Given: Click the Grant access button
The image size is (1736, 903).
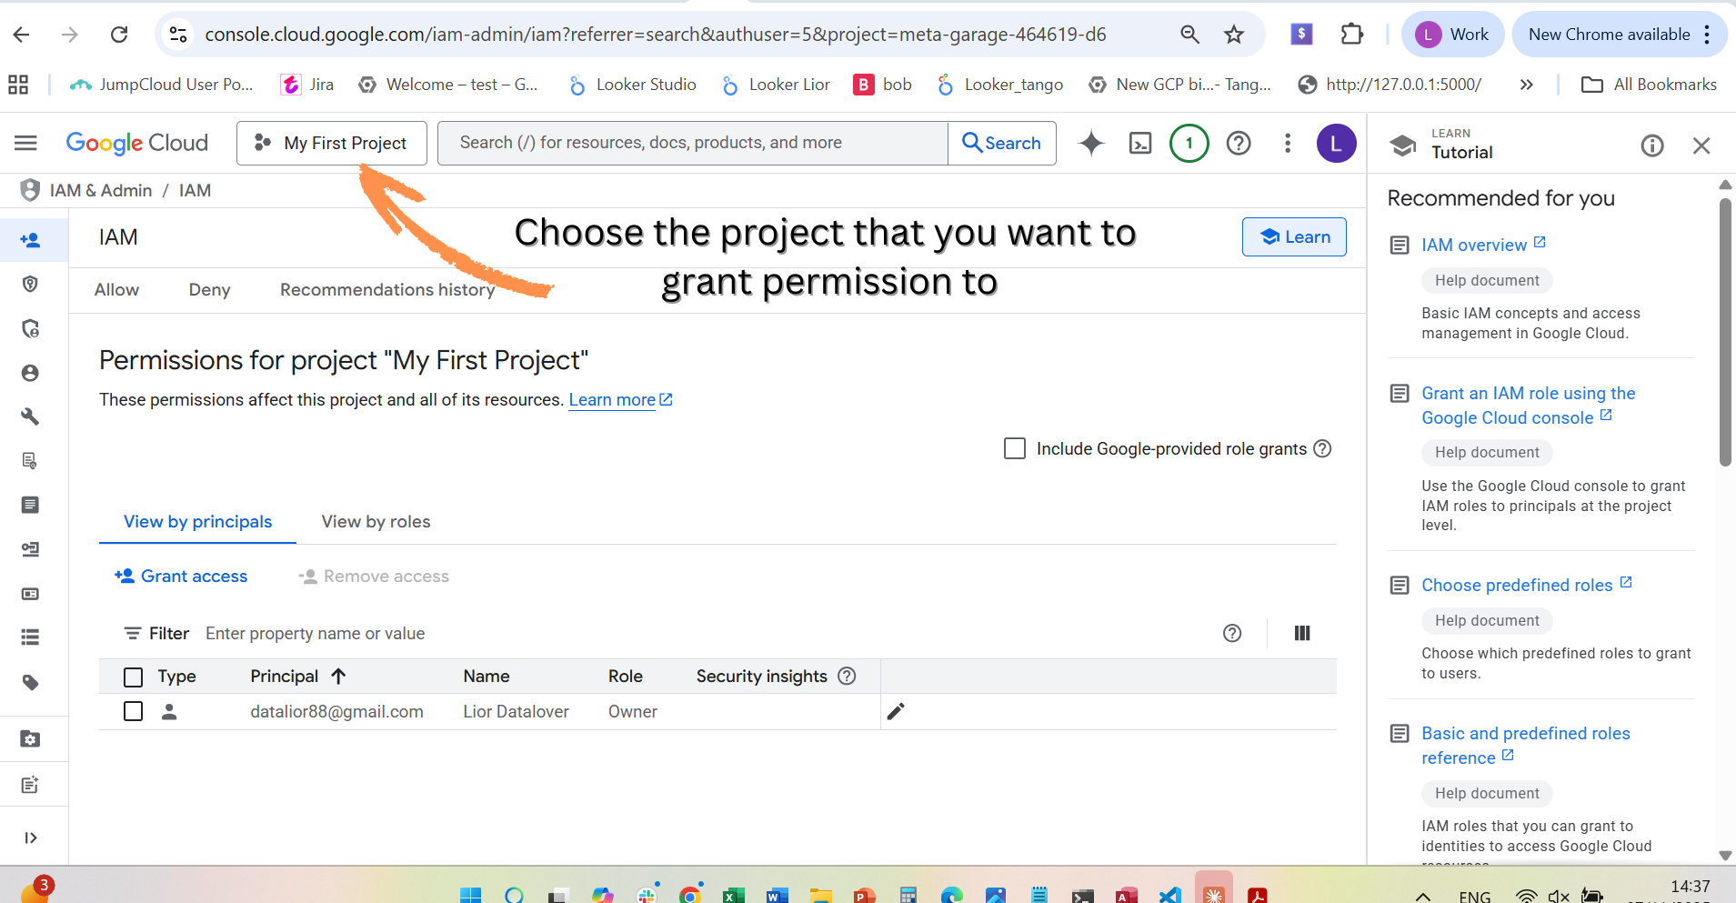Looking at the screenshot, I should click(x=180, y=576).
